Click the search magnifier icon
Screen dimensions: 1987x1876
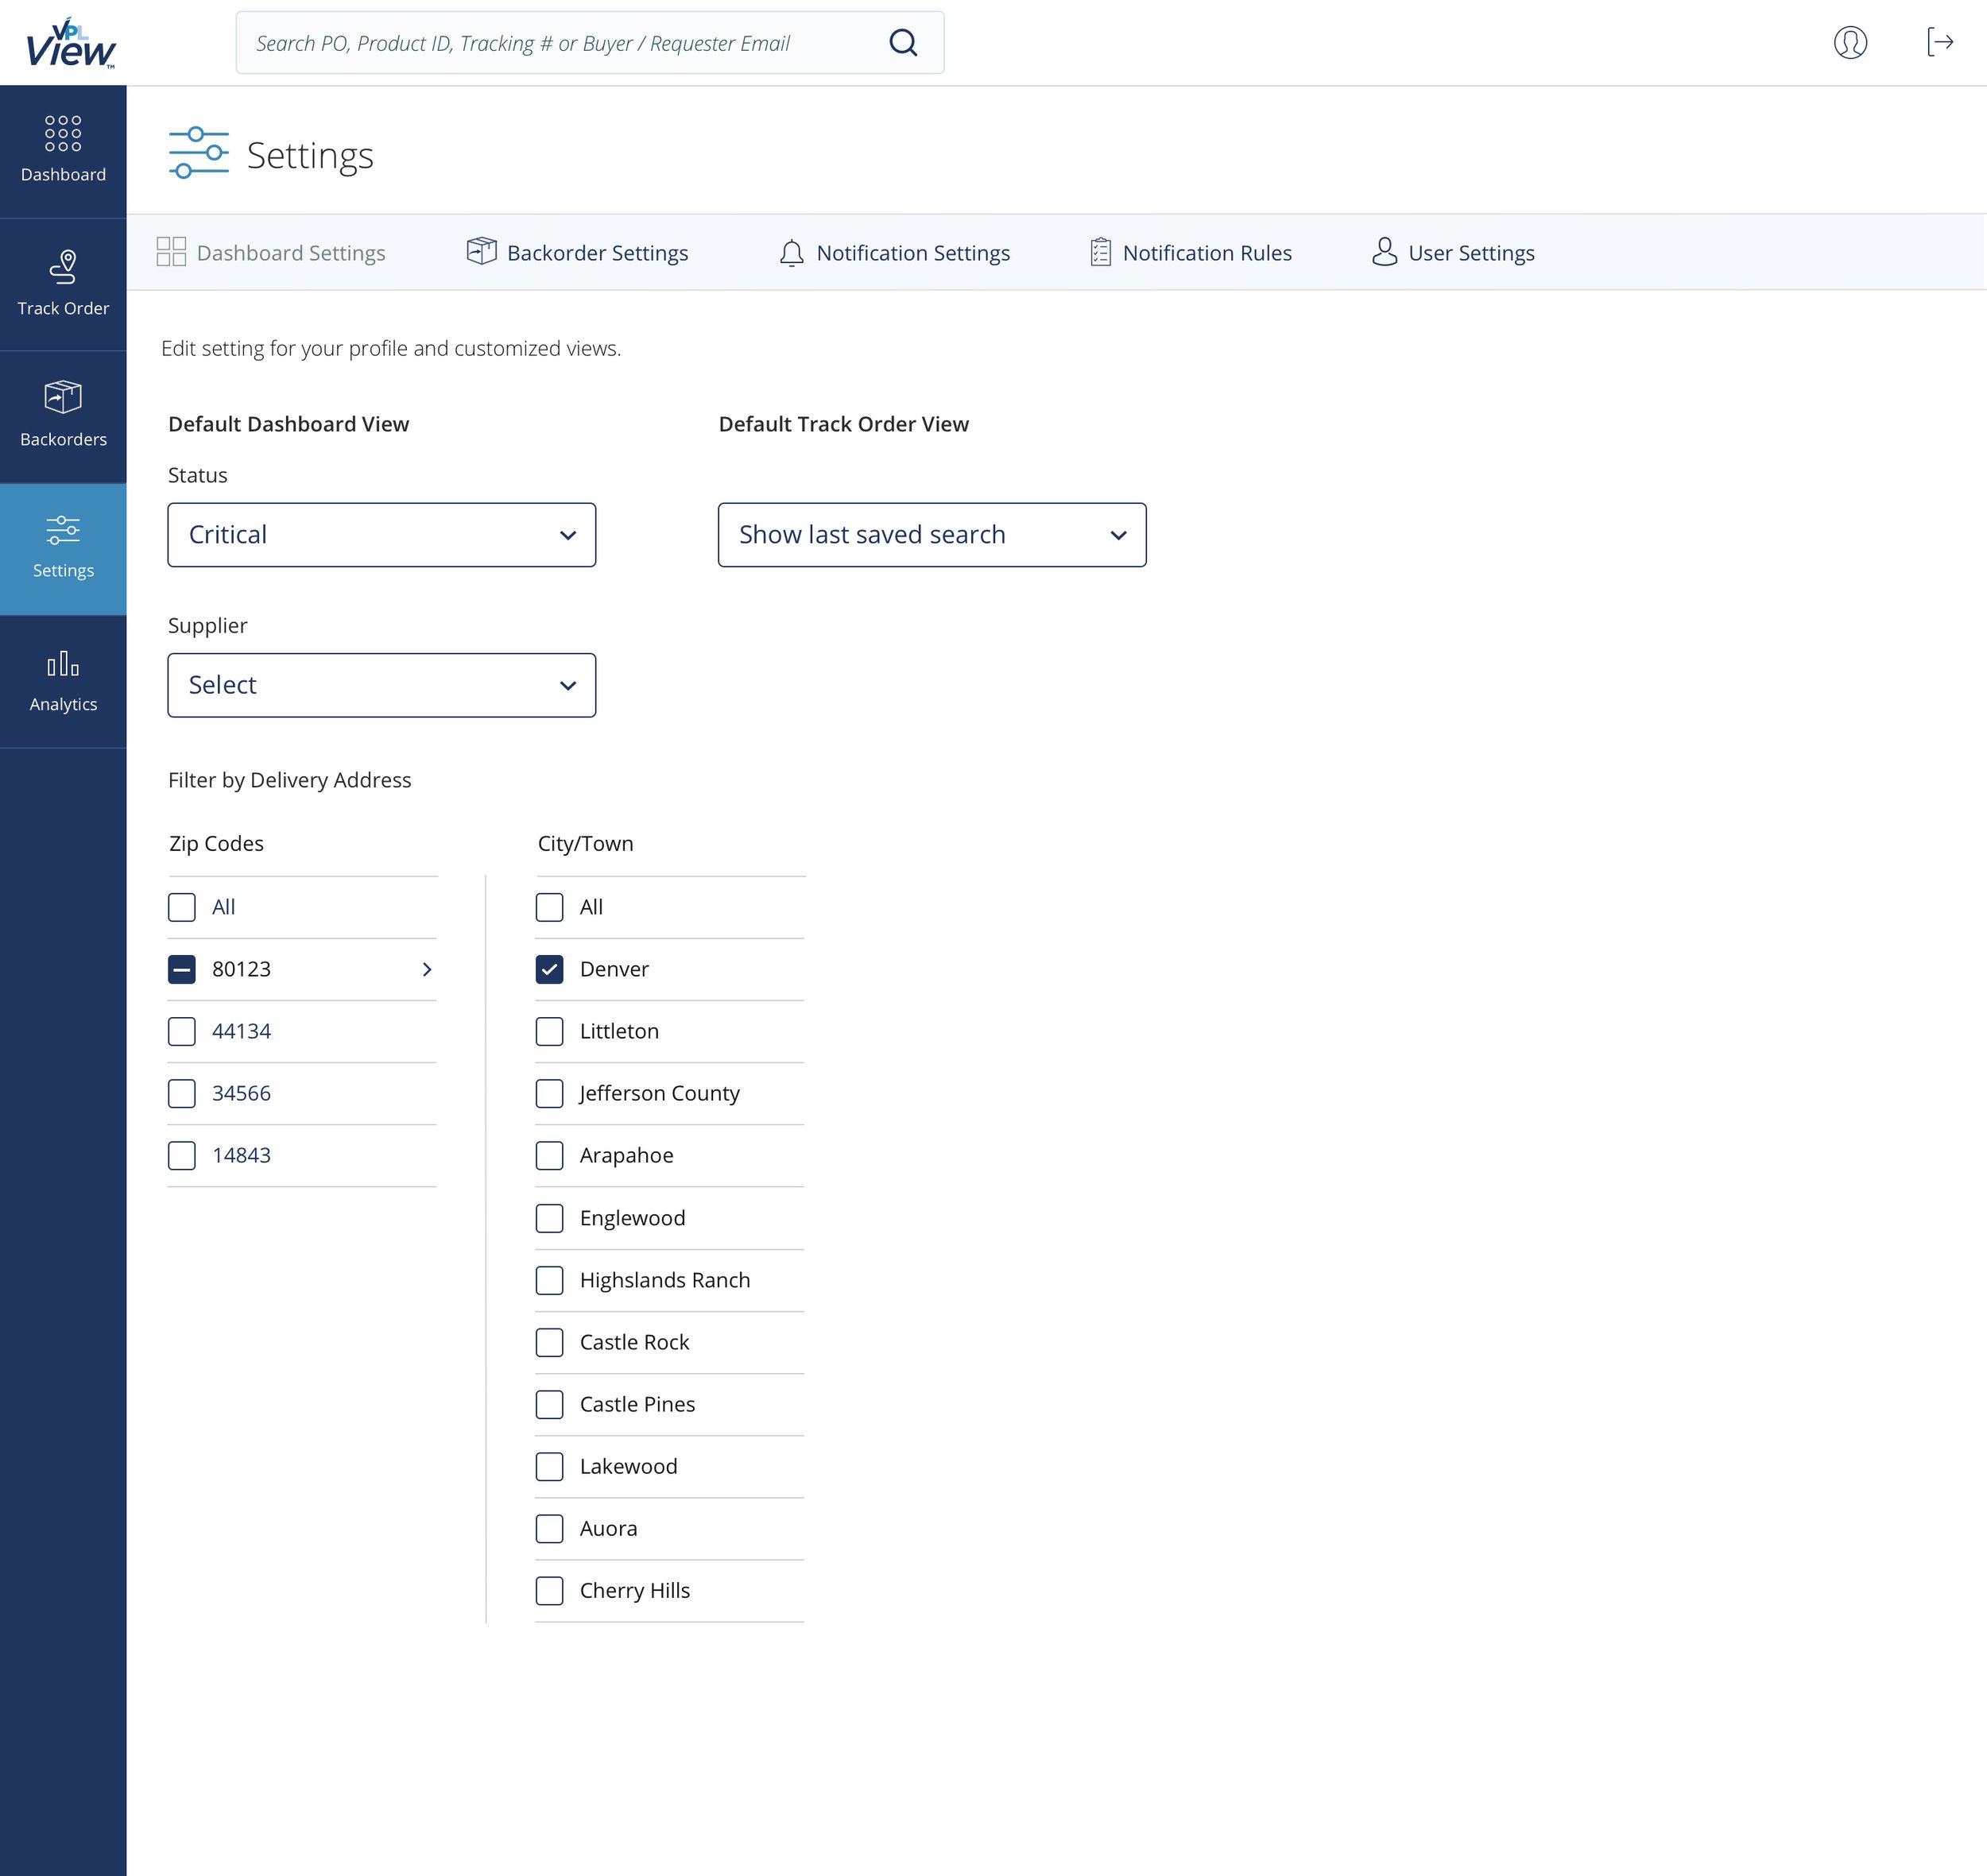[902, 42]
